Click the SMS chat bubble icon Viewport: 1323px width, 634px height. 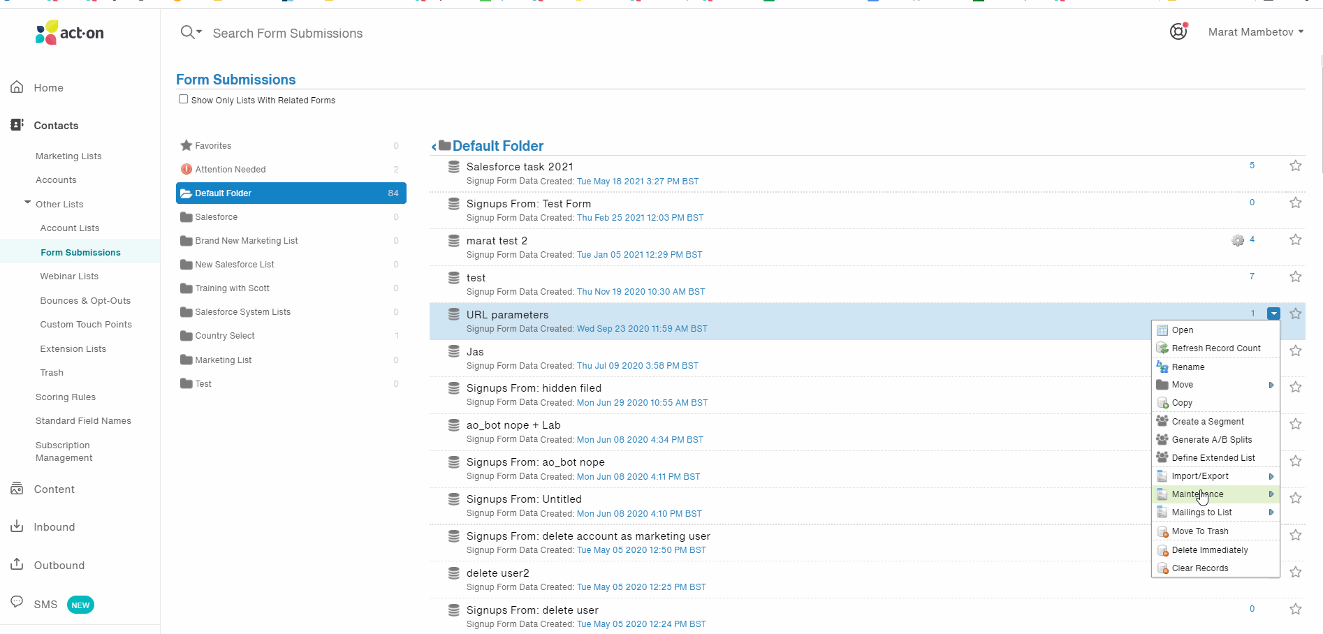(x=17, y=603)
